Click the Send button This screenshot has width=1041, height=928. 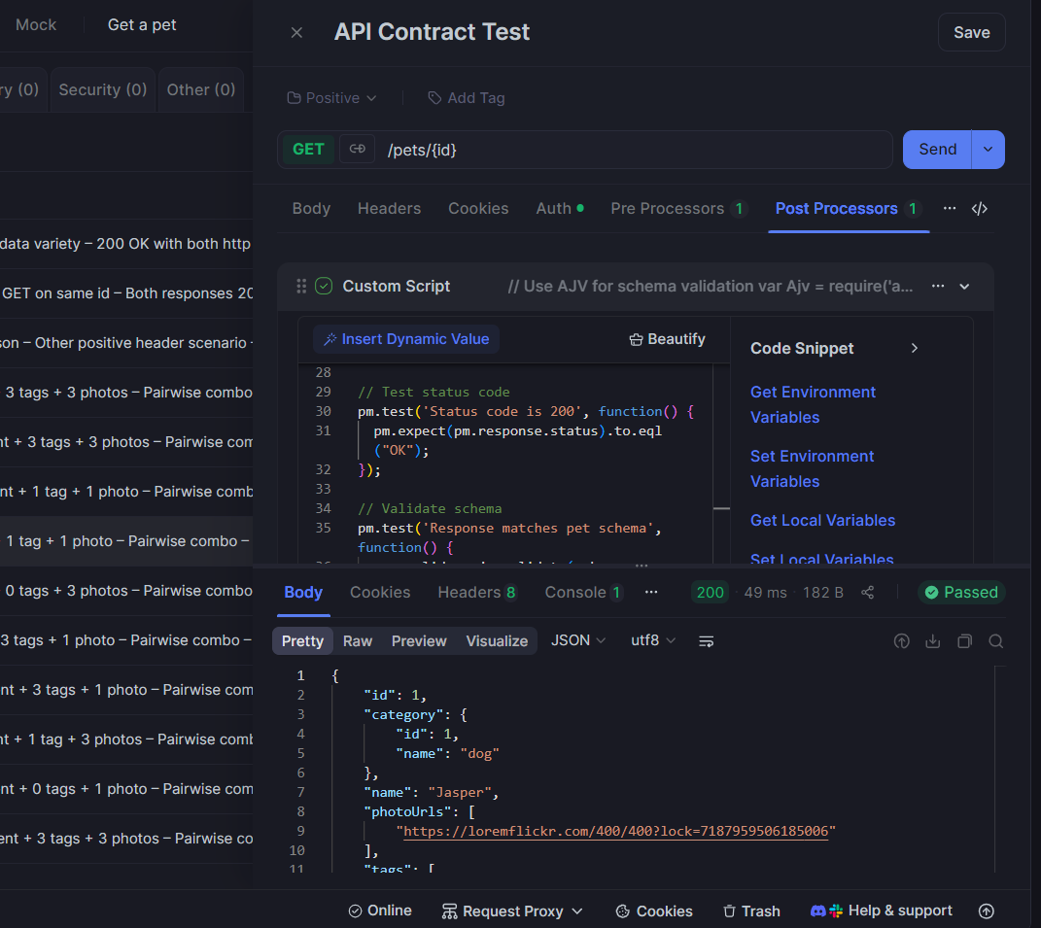tap(935, 149)
